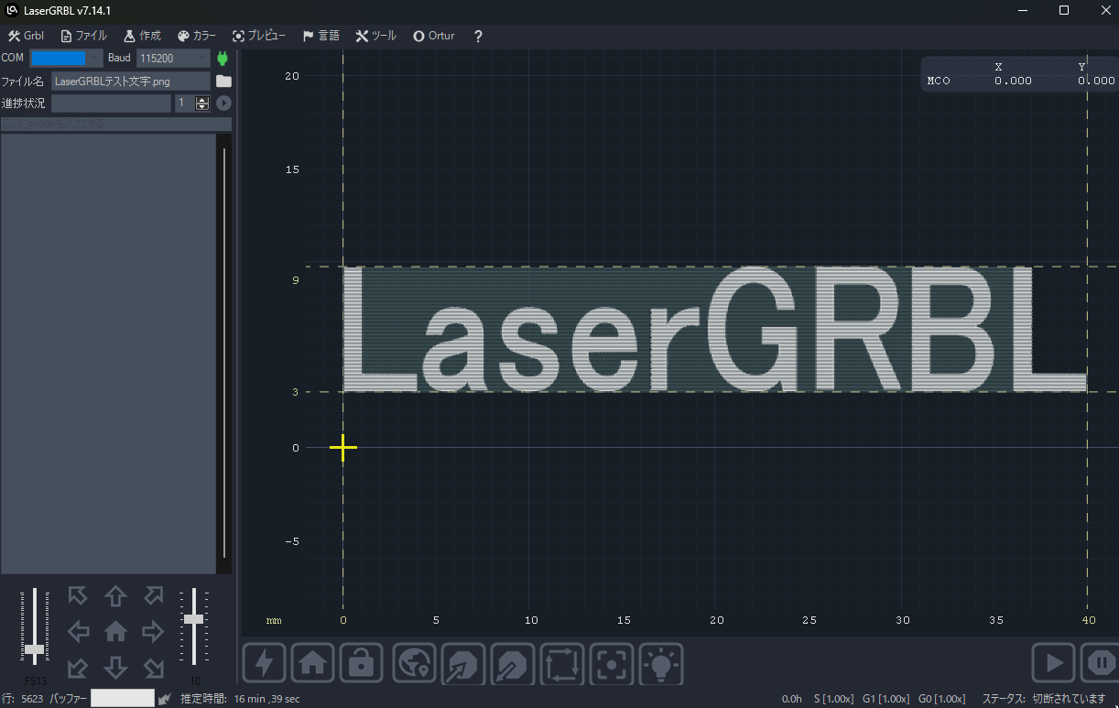This screenshot has height=708, width=1119.
Task: Adjust the F913 jog speed slider
Action: [35, 627]
